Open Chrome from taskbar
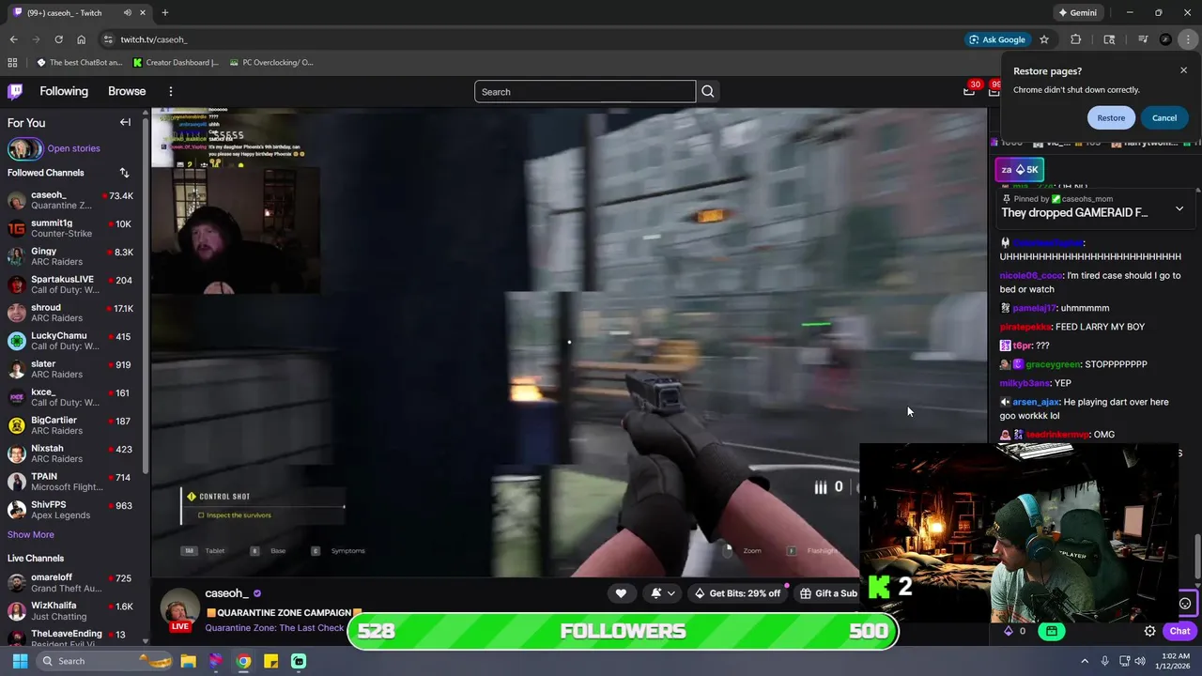This screenshot has height=676, width=1202. tap(243, 661)
